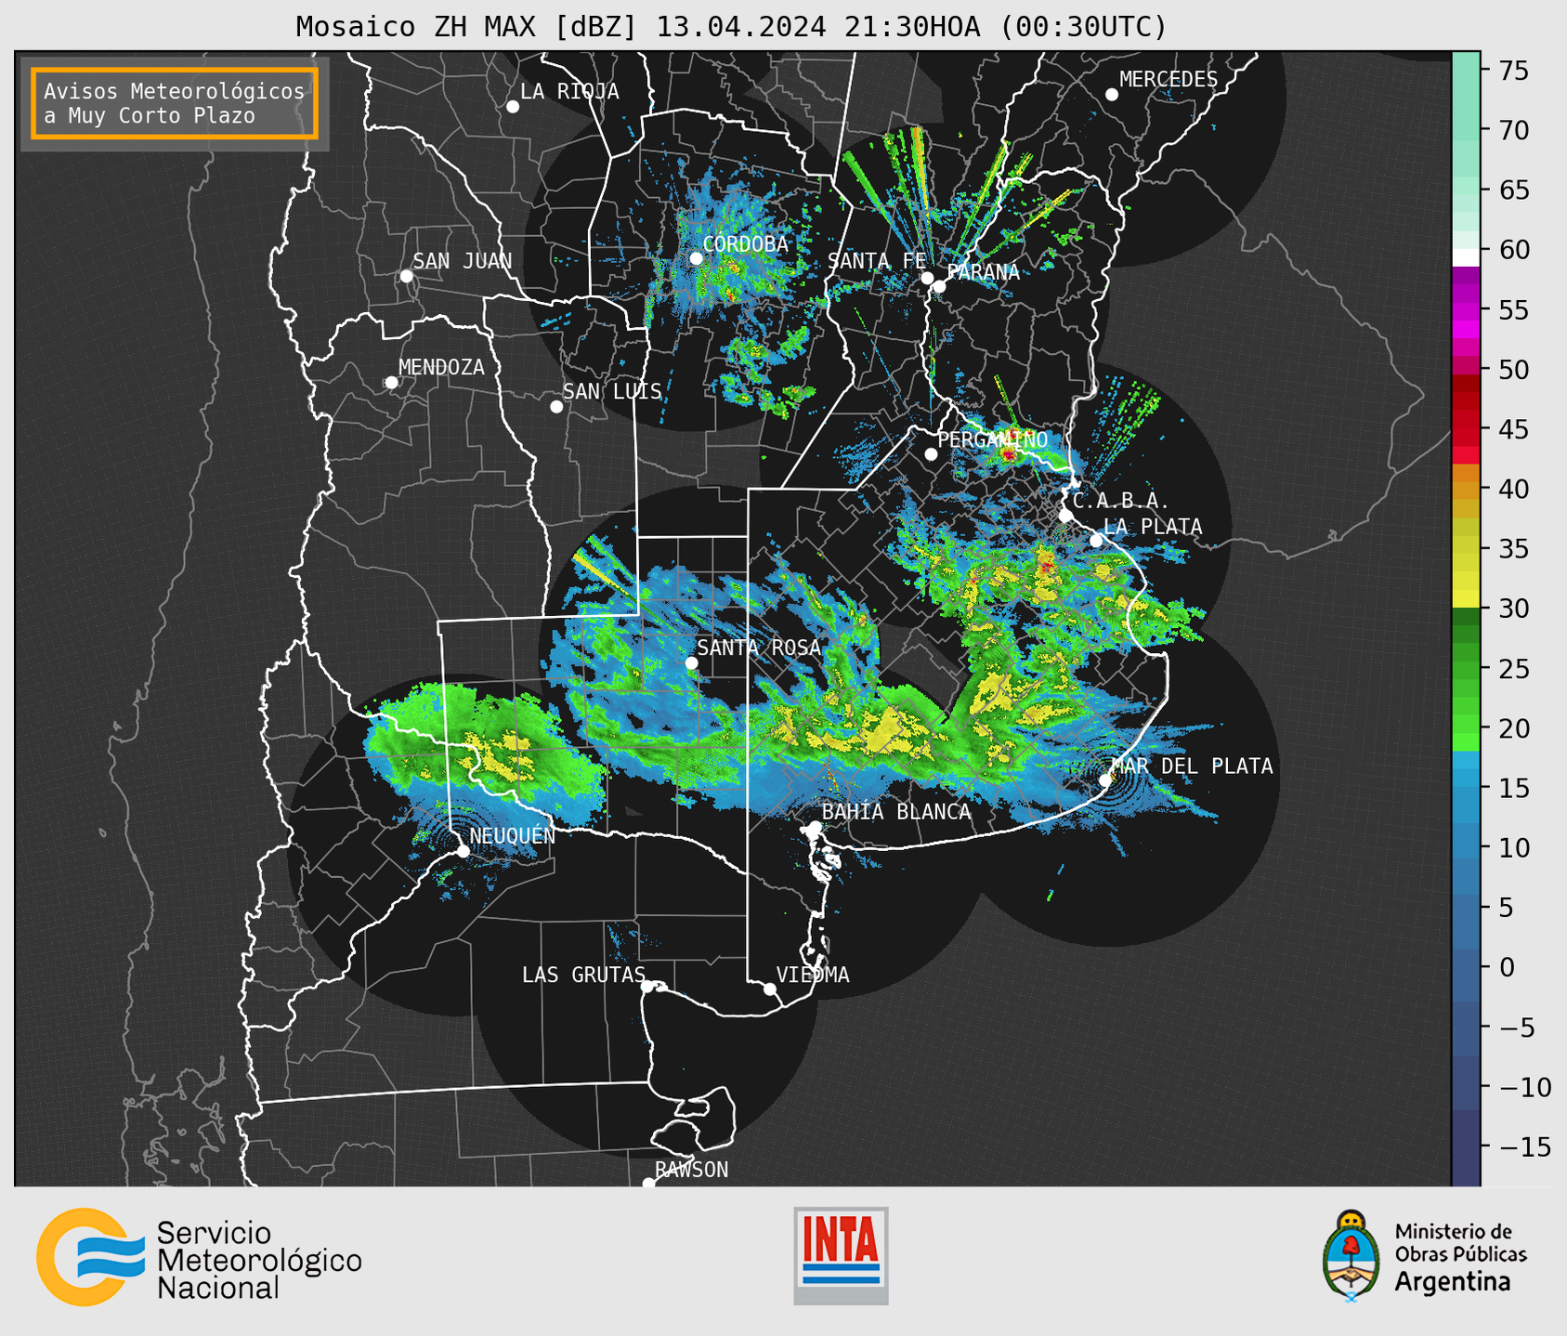Click the 50 dBZ dark red color on scale
The image size is (1567, 1336).
click(x=1467, y=382)
